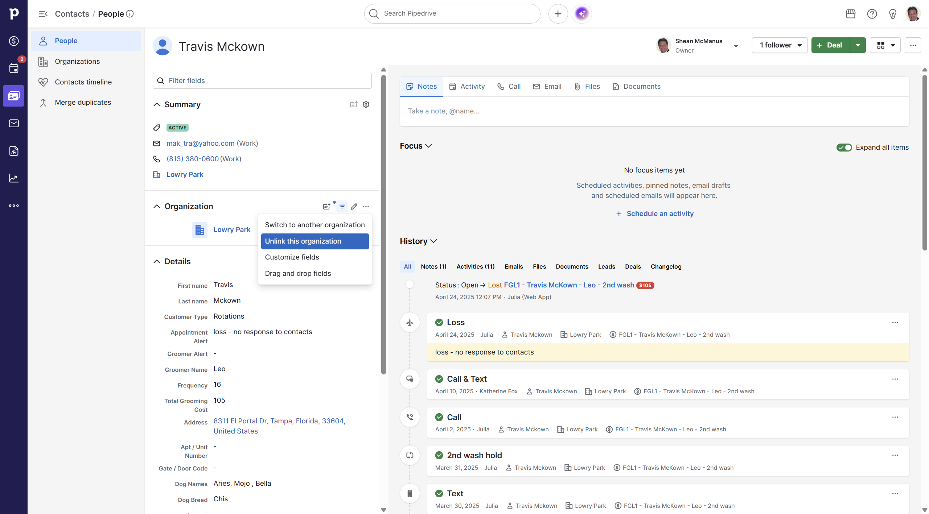Open the Insights chart sidebar icon
The image size is (929, 514).
pyautogui.click(x=14, y=178)
